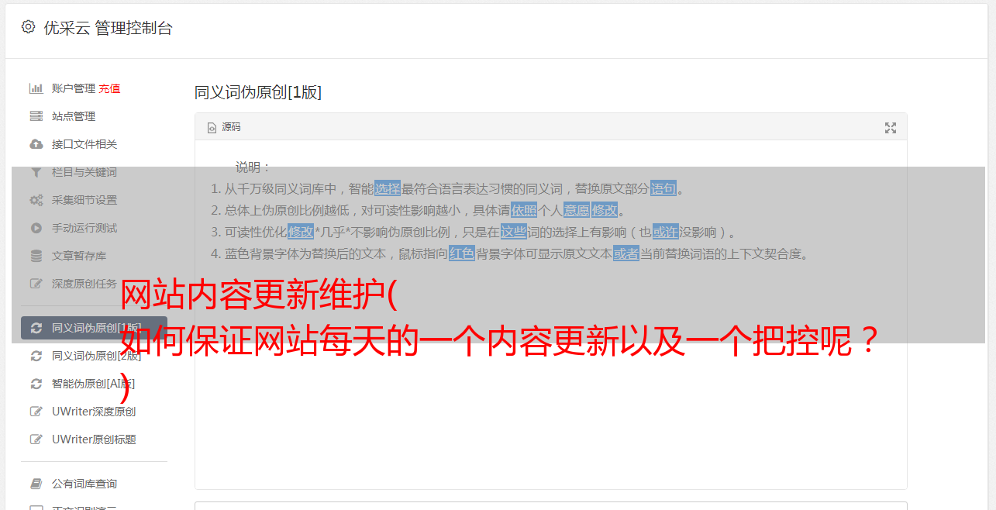Image resolution: width=996 pixels, height=510 pixels.
Task: Open UWriter原创标题 menu item
Action: [94, 439]
